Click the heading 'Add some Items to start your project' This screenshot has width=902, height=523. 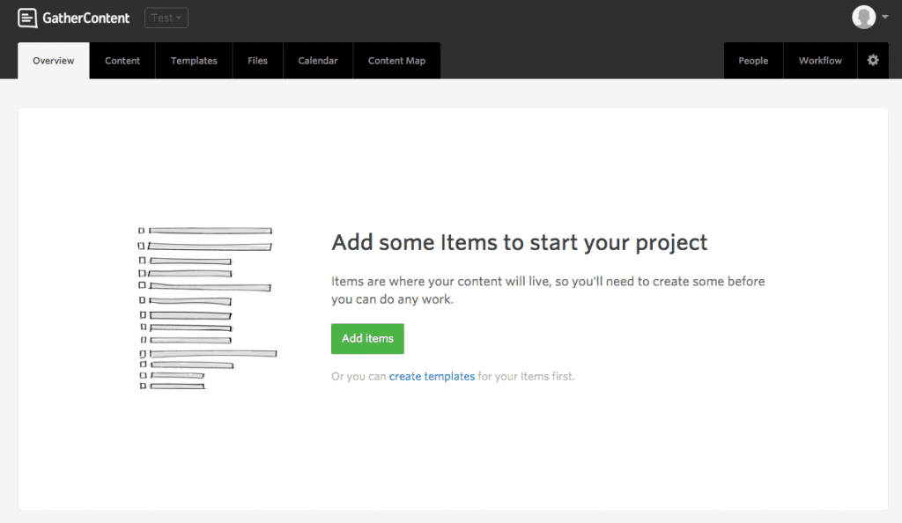pyautogui.click(x=520, y=243)
